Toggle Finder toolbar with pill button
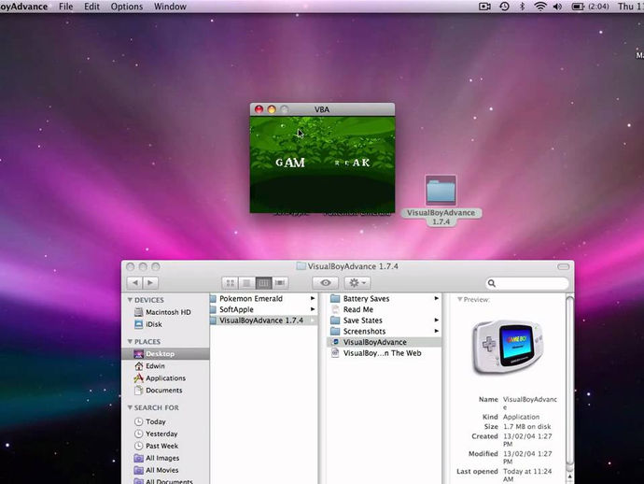 click(x=563, y=266)
